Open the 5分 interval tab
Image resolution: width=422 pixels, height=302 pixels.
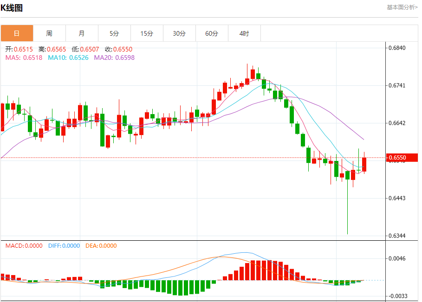(x=114, y=33)
